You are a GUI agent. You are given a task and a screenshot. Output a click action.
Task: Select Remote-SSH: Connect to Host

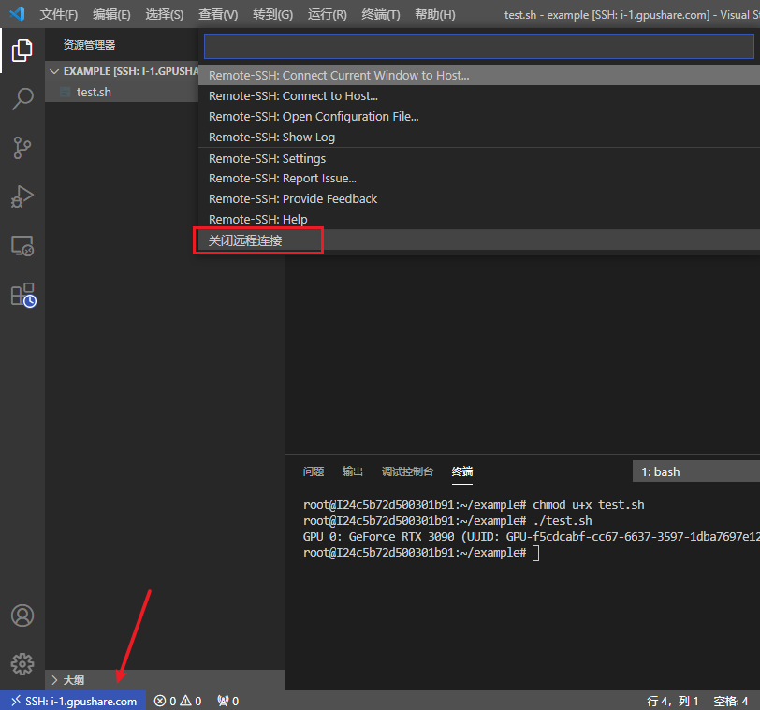pyautogui.click(x=479, y=96)
